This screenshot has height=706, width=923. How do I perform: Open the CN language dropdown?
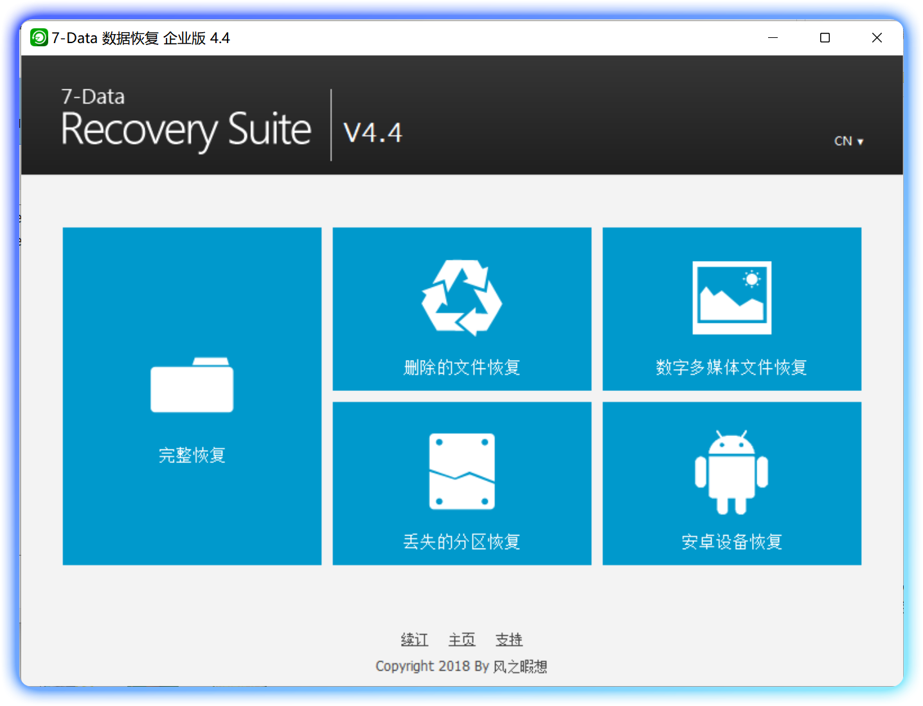click(x=848, y=141)
